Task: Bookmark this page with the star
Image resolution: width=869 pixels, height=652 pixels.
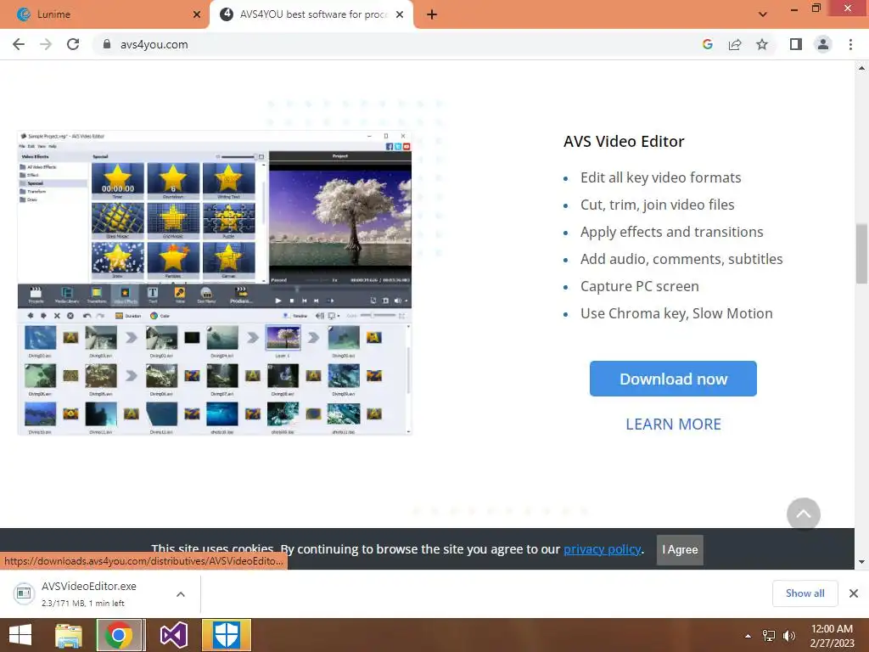Action: pos(762,44)
